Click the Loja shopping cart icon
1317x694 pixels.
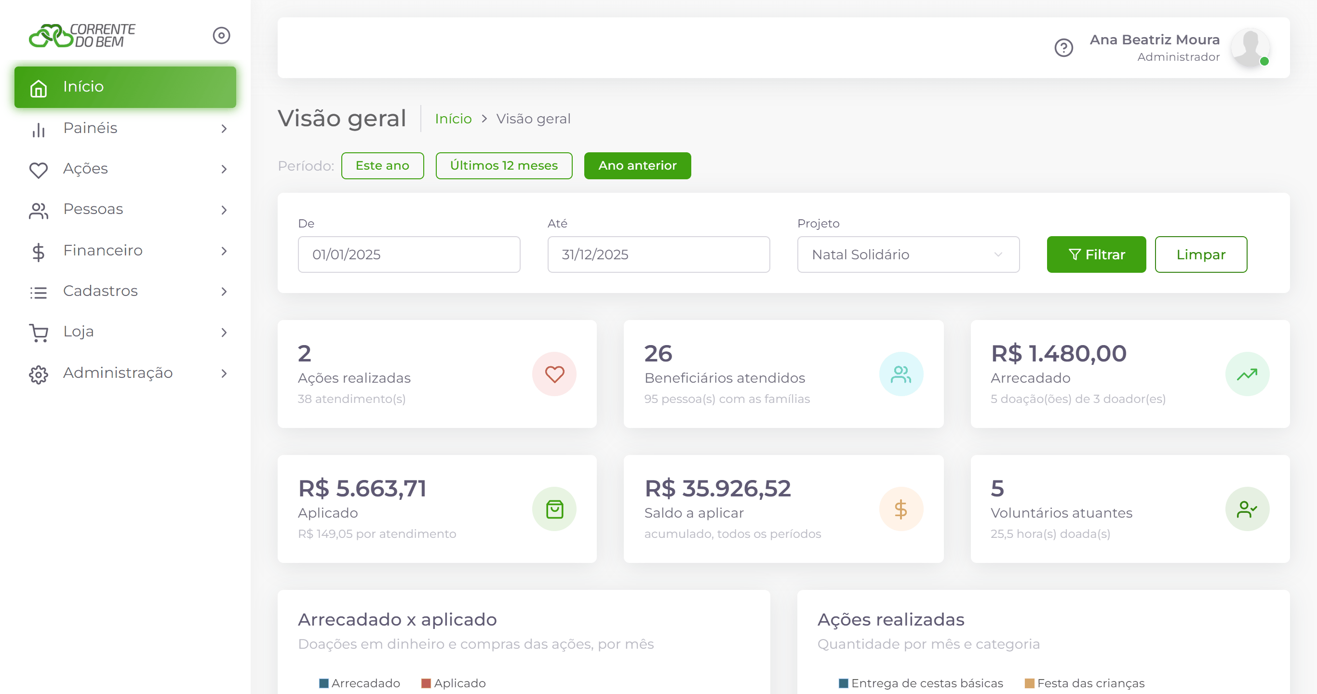point(39,333)
